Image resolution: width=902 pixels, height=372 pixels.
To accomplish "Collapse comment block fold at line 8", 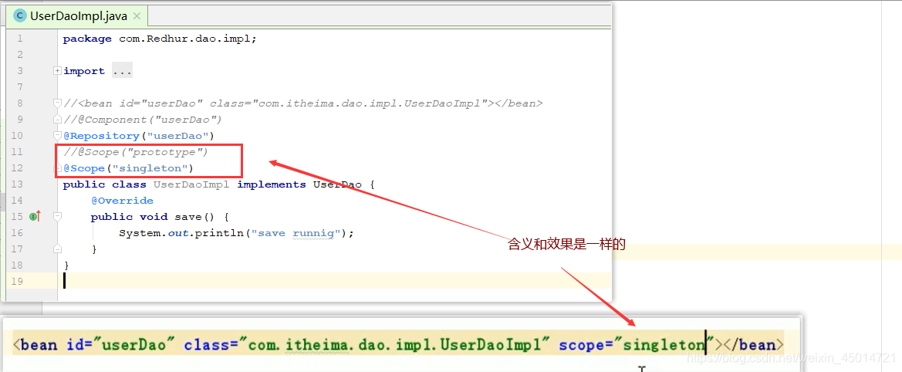I will [57, 103].
